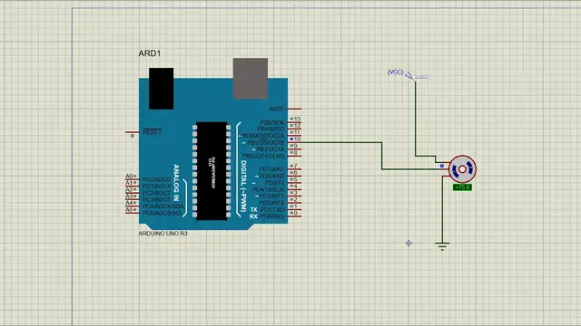The image size is (581, 326).
Task: Select the wire from servo to ground
Action: [x=442, y=209]
